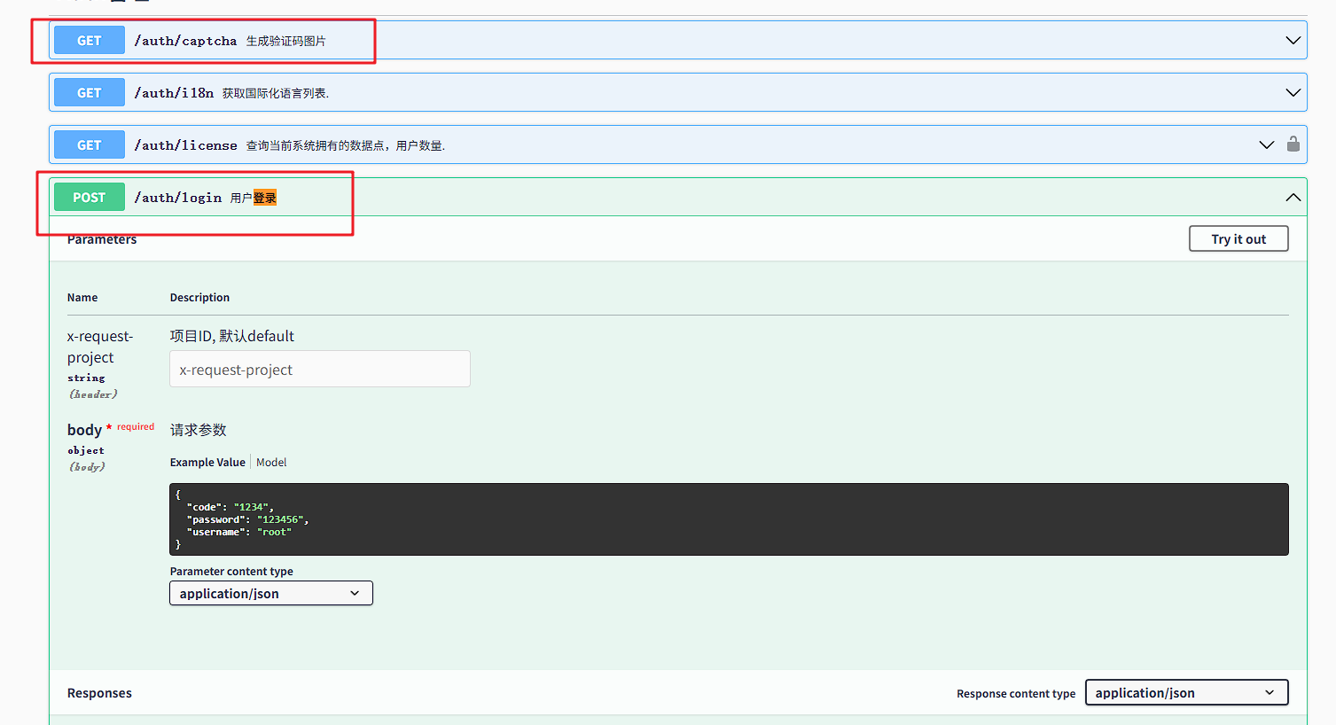Click the GET badge for /auth/i18n
The height and width of the screenshot is (725, 1336).
pos(90,93)
